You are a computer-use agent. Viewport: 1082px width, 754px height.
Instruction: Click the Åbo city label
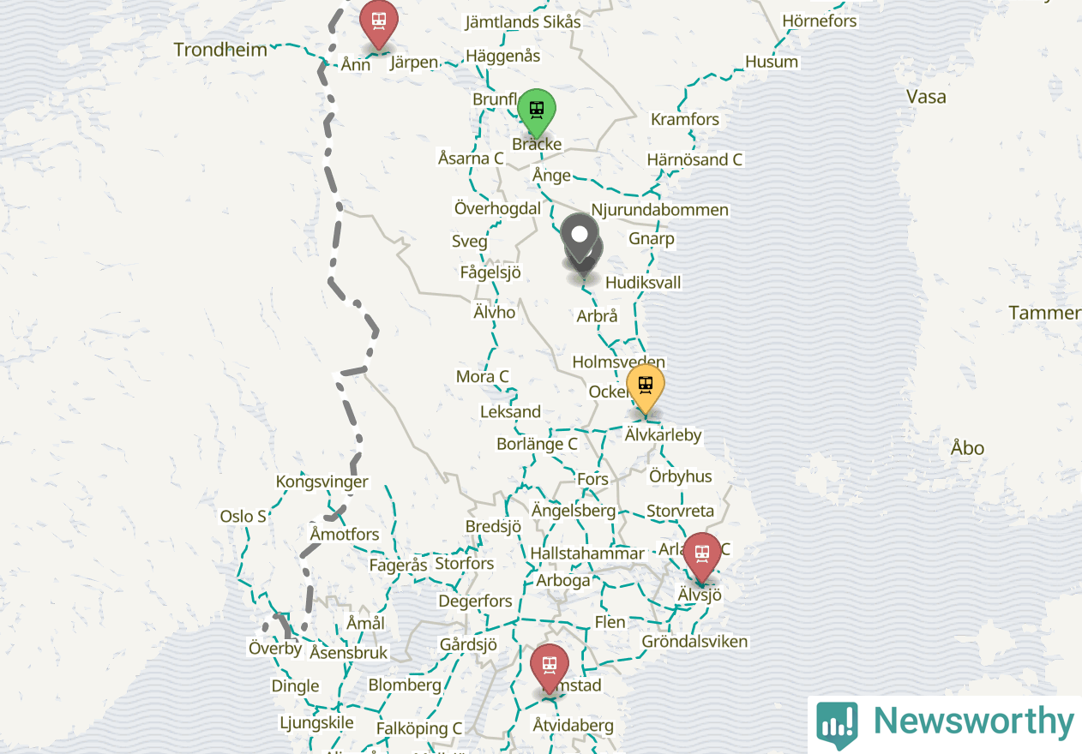(968, 448)
